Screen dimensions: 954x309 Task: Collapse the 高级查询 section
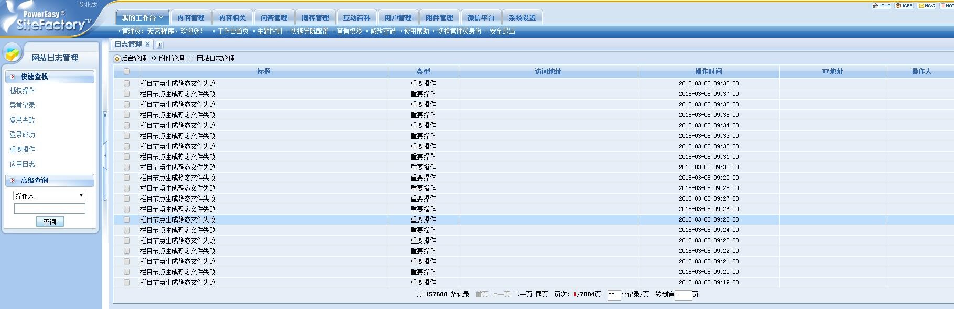click(13, 180)
